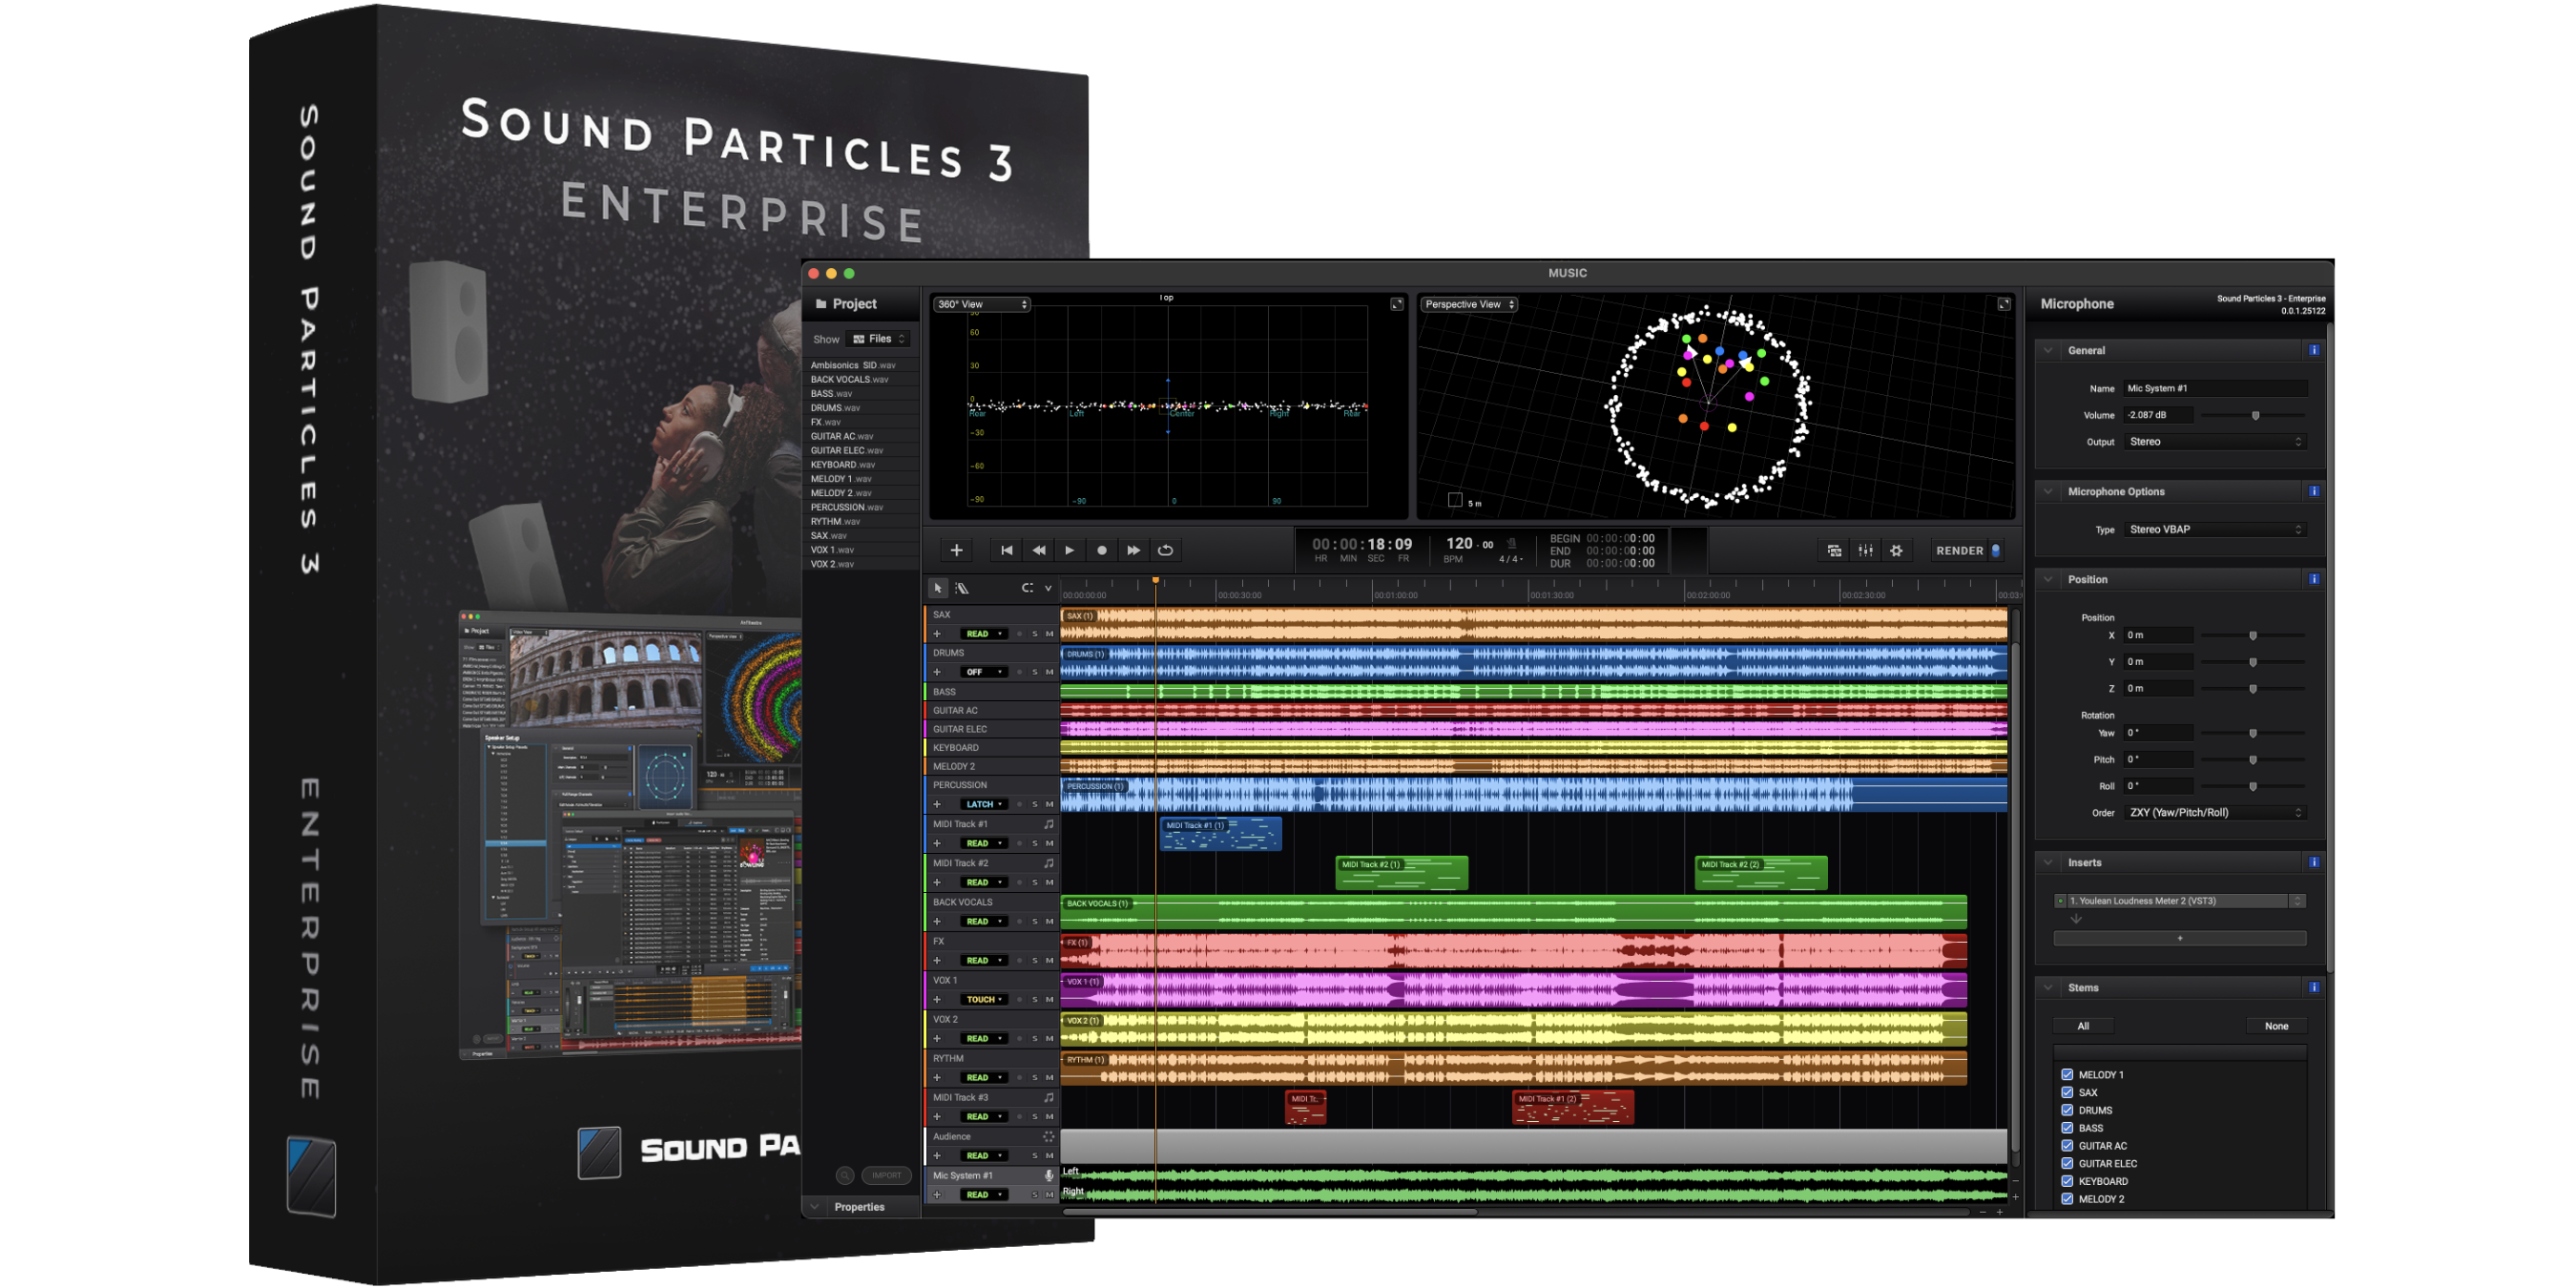This screenshot has height=1288, width=2576.
Task: Open the SAX track READ automation dropdown
Action: coord(983,633)
